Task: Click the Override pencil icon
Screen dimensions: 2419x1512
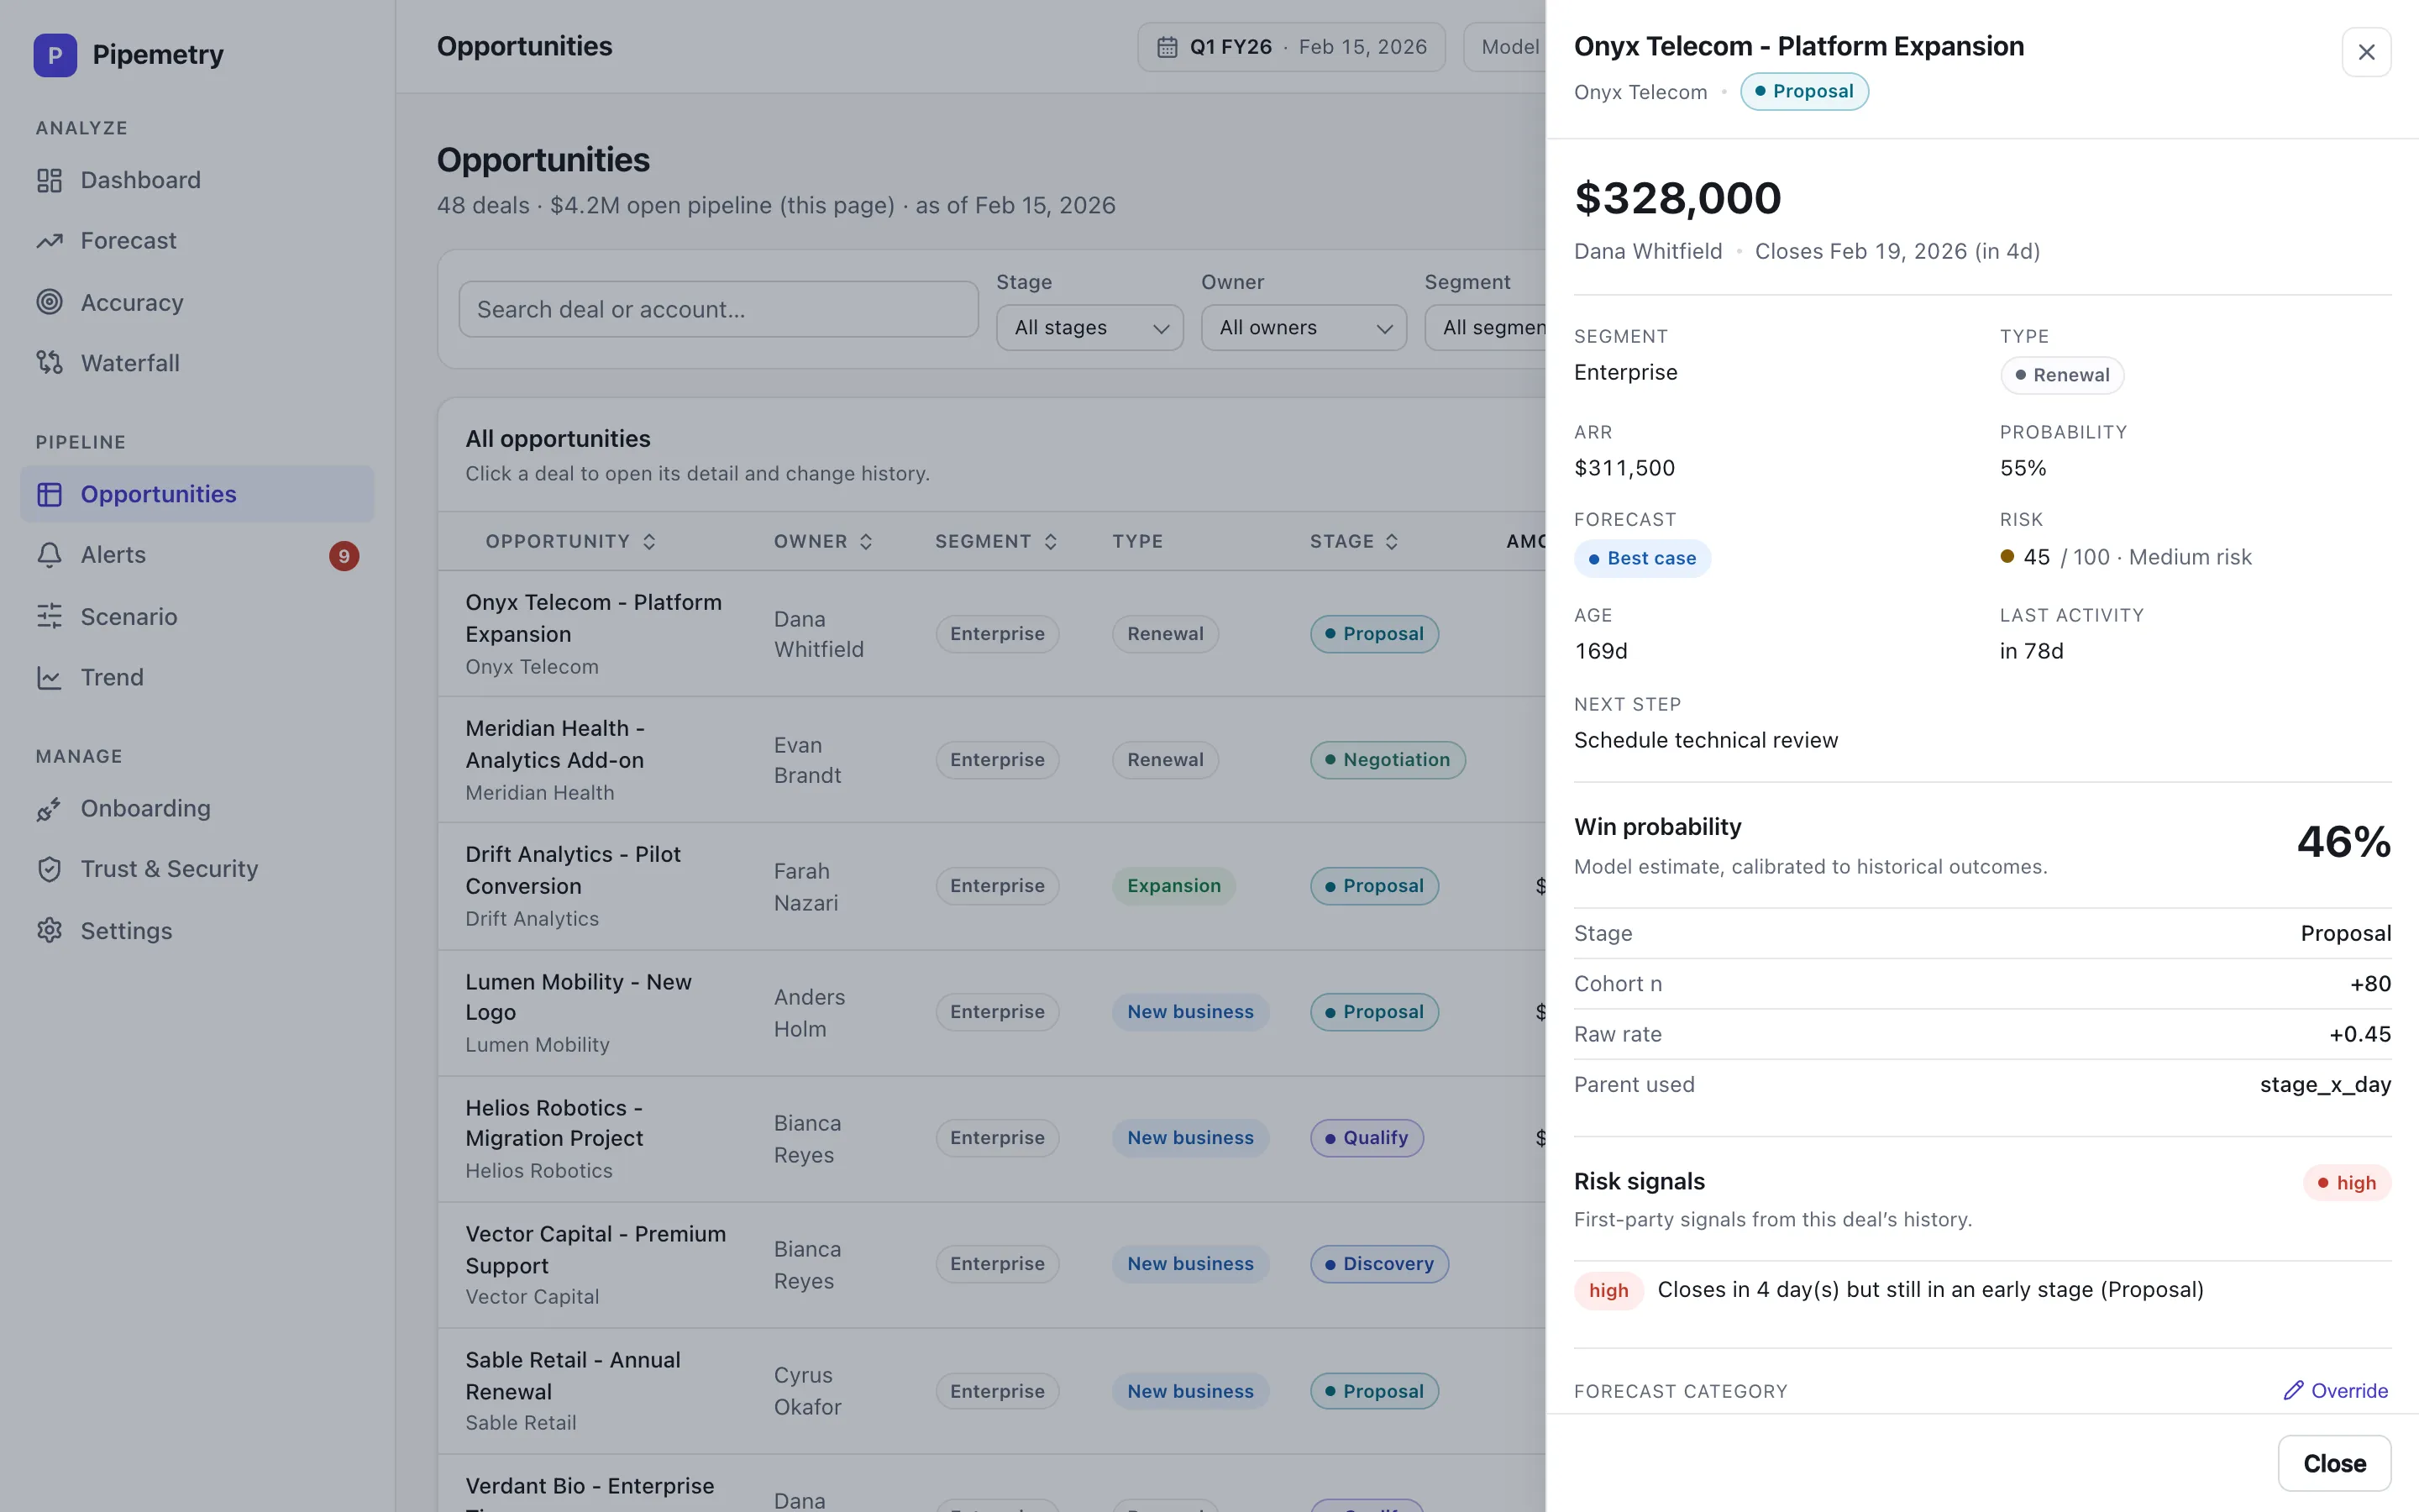Action: pos(2293,1390)
